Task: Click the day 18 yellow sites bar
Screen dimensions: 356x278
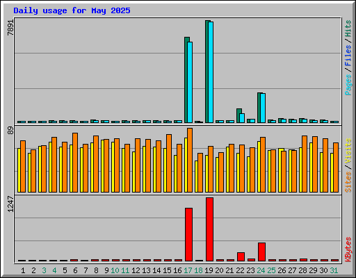Action: pyautogui.click(x=196, y=177)
